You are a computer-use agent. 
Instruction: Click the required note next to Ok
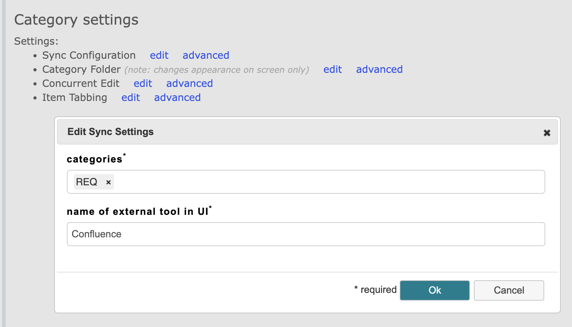click(x=375, y=290)
